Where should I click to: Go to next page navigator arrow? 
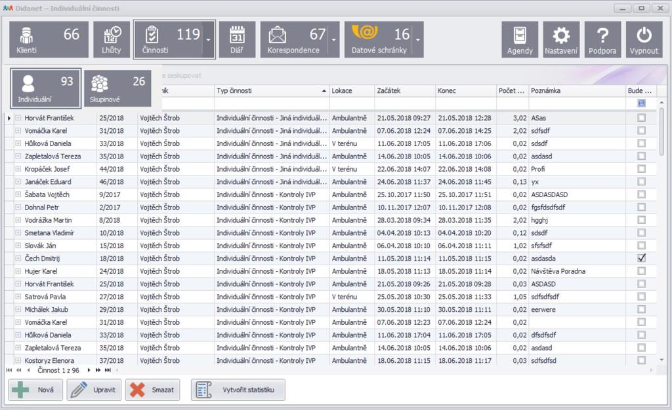point(98,370)
